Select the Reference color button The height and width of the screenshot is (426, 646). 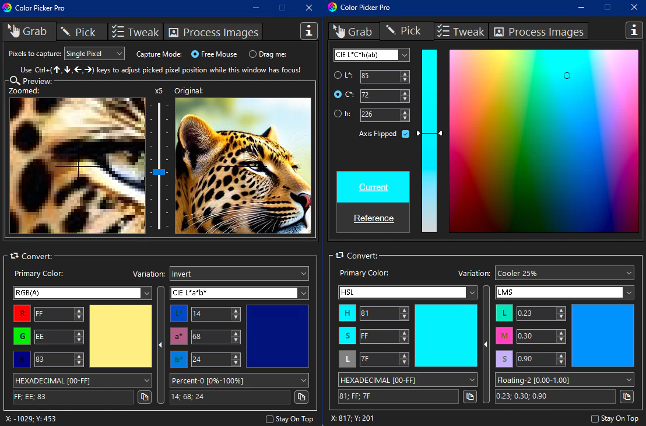373,218
